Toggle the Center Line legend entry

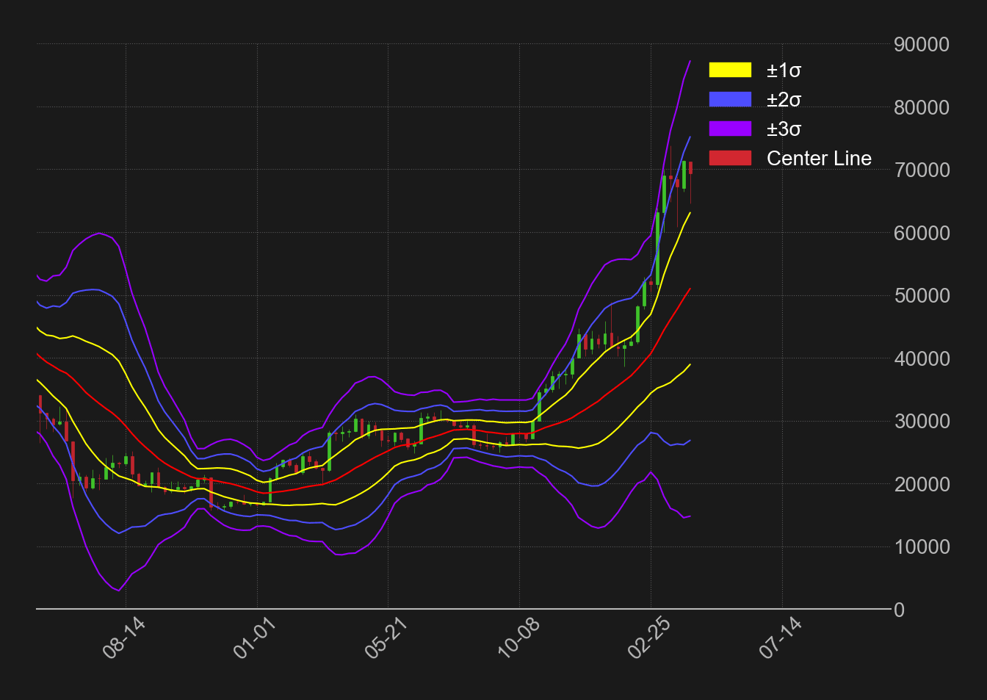coord(819,158)
